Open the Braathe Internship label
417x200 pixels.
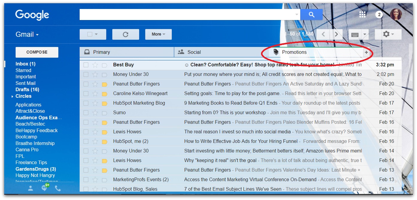[x=35, y=143]
